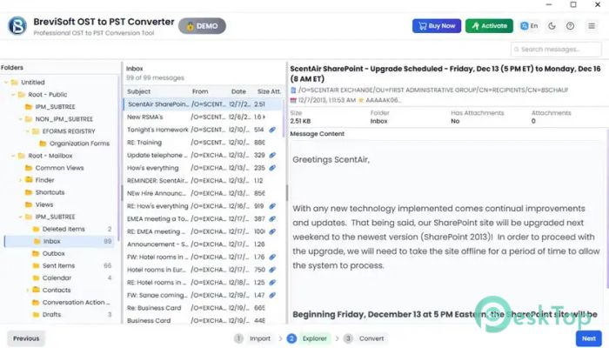Click attachment icon on EMEA meeting a To.. row
609x348 pixels.
pyautogui.click(x=272, y=218)
